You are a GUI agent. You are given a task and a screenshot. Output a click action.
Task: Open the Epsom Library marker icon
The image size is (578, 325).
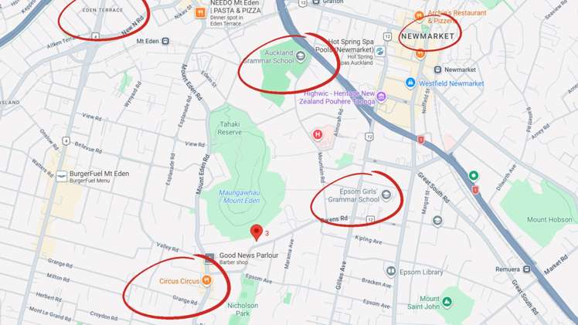click(x=391, y=271)
